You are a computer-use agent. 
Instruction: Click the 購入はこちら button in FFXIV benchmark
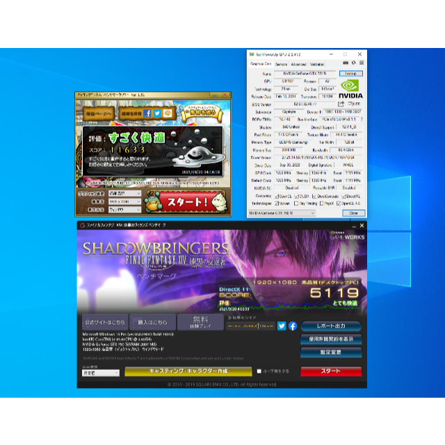[153, 322]
